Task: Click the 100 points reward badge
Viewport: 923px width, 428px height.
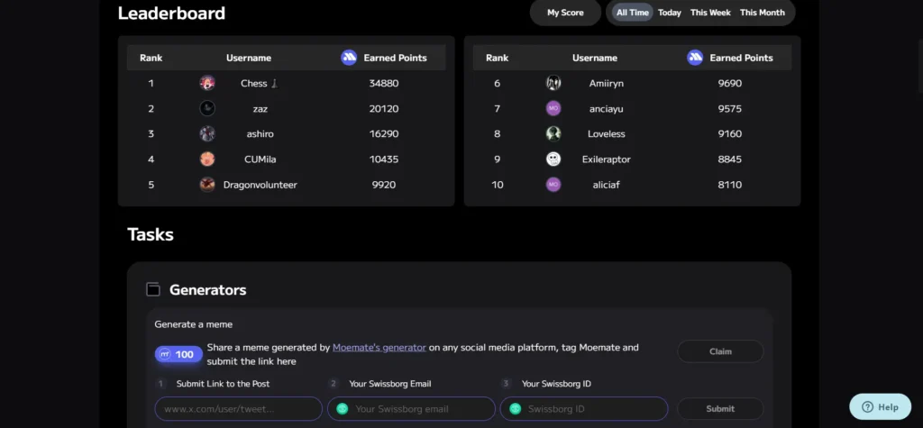Action: point(179,354)
